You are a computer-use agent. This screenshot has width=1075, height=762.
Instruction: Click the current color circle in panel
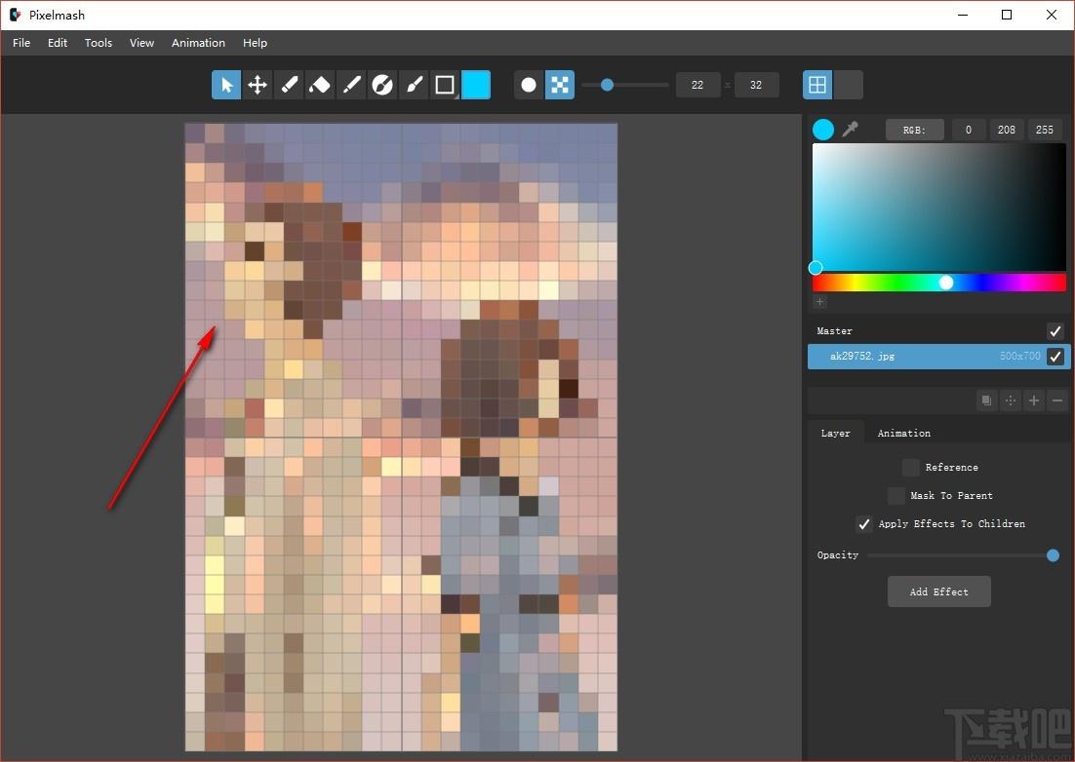pyautogui.click(x=823, y=129)
